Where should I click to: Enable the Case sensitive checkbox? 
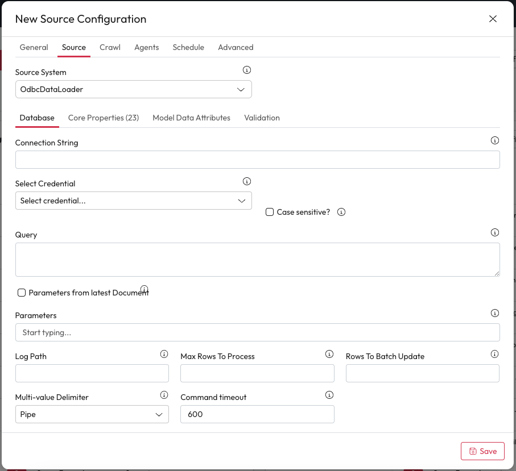point(270,212)
